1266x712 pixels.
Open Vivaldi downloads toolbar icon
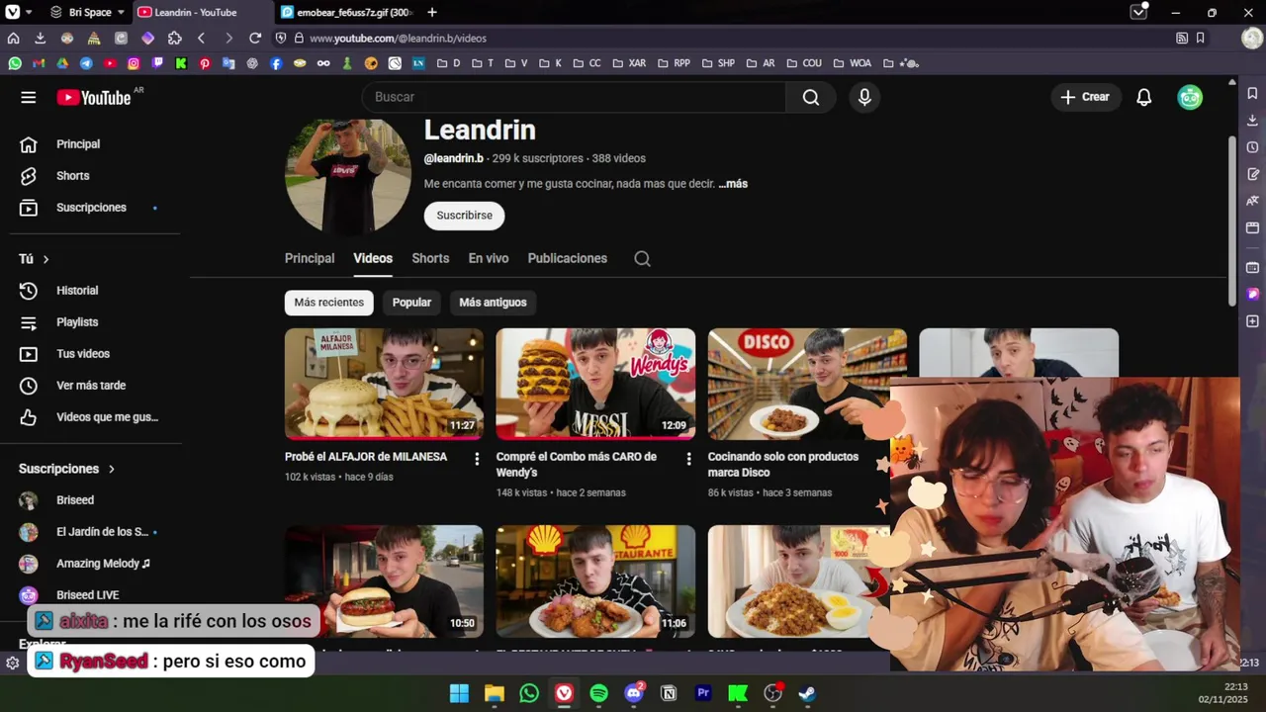click(40, 38)
